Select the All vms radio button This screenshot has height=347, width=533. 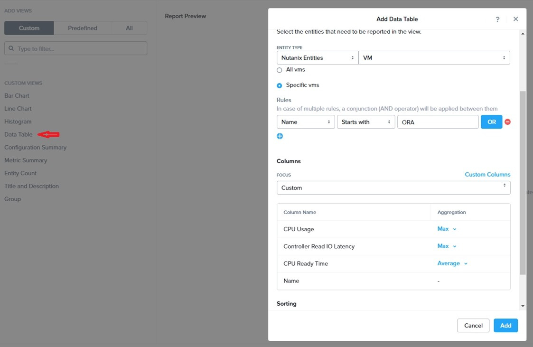[x=280, y=70]
